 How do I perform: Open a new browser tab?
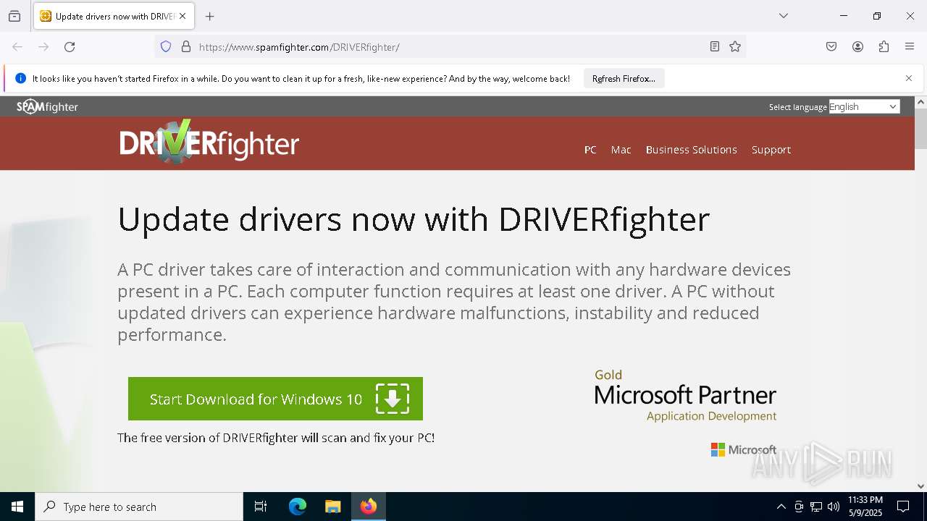210,16
